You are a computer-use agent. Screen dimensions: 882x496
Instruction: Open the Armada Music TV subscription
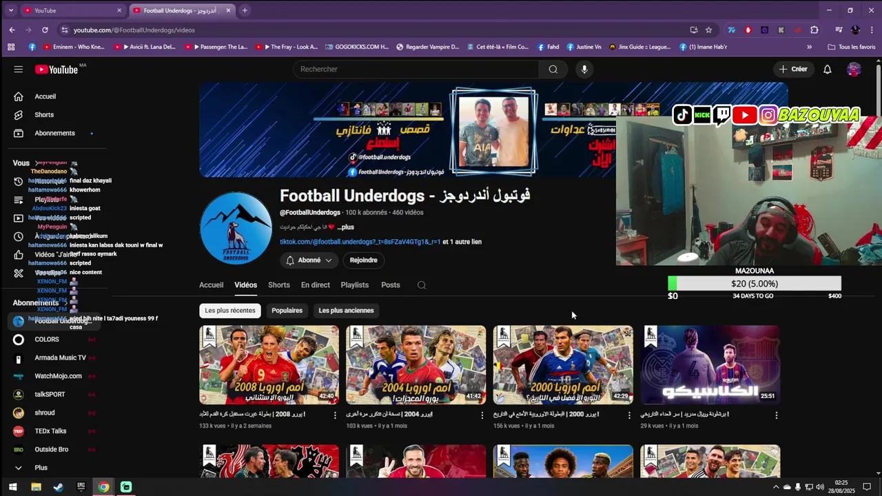[61, 358]
